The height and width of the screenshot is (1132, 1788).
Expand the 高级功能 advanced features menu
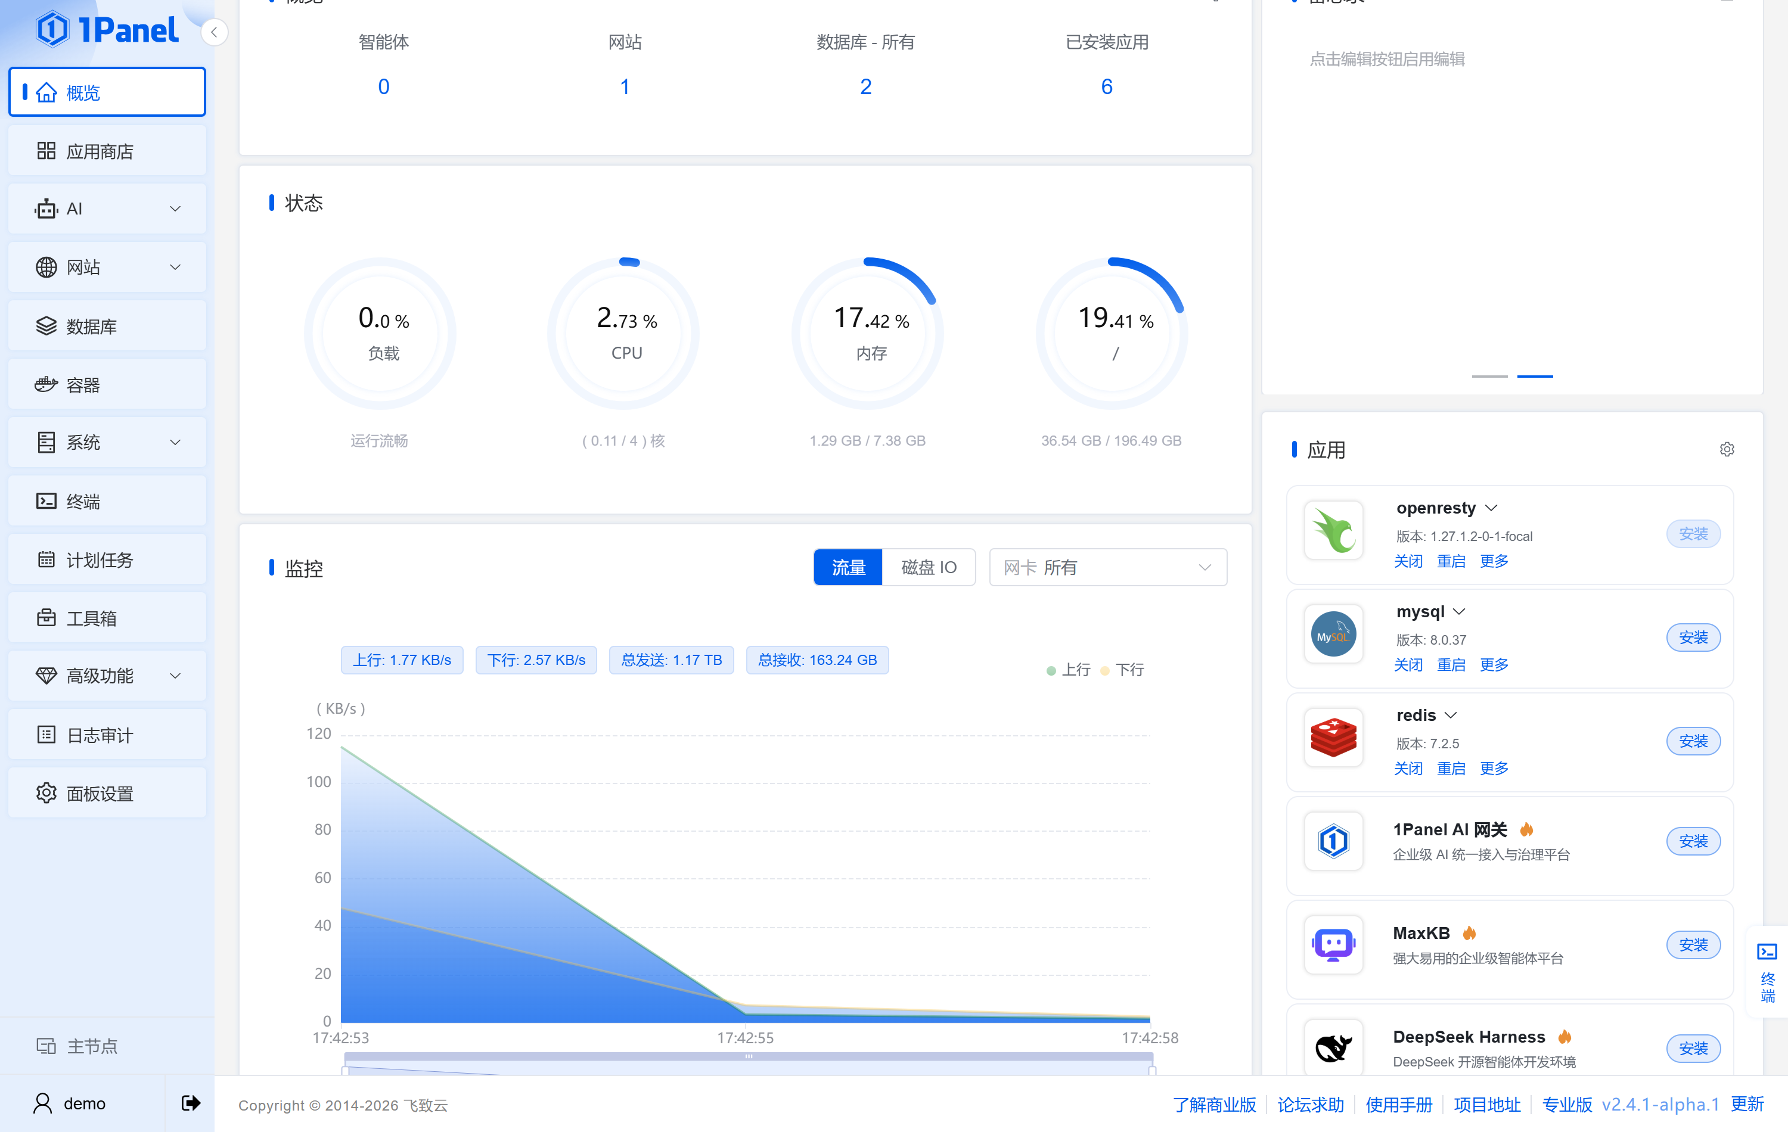pyautogui.click(x=107, y=676)
